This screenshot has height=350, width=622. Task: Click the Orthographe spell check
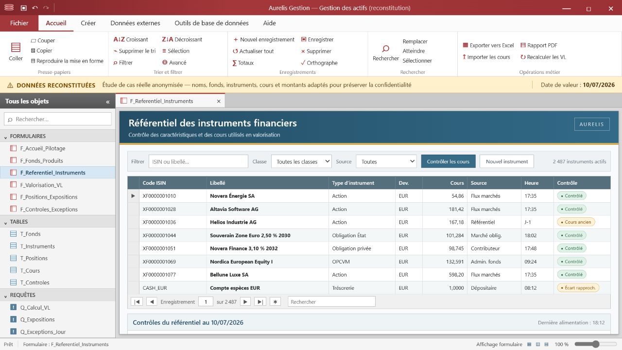(319, 63)
